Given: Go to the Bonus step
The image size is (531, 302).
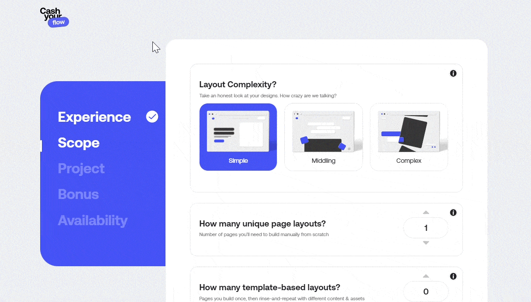Looking at the screenshot, I should pyautogui.click(x=78, y=194).
